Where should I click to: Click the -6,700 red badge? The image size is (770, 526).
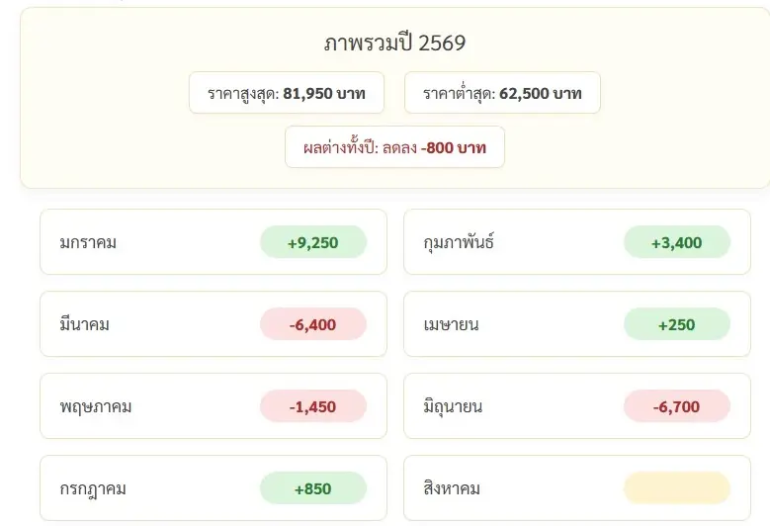pyautogui.click(x=677, y=406)
